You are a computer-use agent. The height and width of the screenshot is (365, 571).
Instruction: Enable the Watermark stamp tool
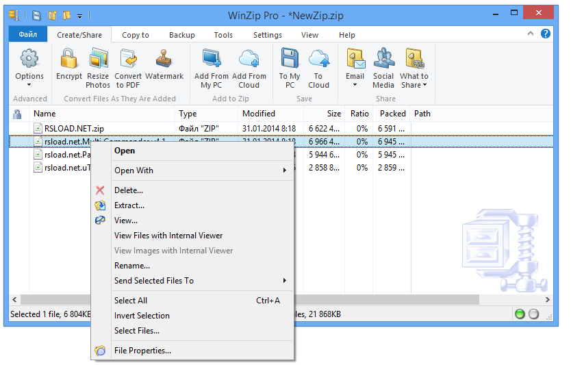[x=164, y=59]
